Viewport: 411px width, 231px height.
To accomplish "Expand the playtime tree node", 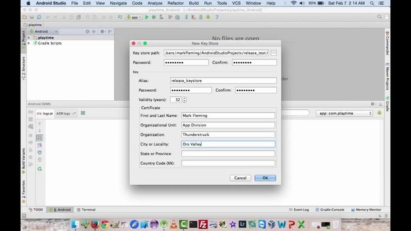I will pos(29,38).
